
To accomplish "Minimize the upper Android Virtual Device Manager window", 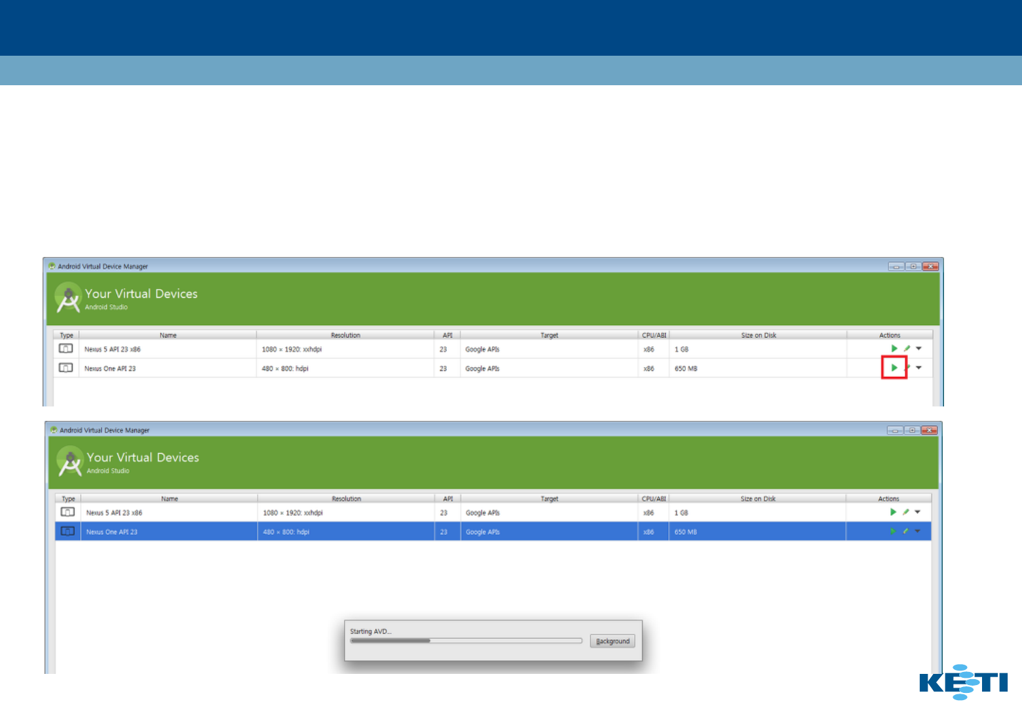I will [x=896, y=266].
